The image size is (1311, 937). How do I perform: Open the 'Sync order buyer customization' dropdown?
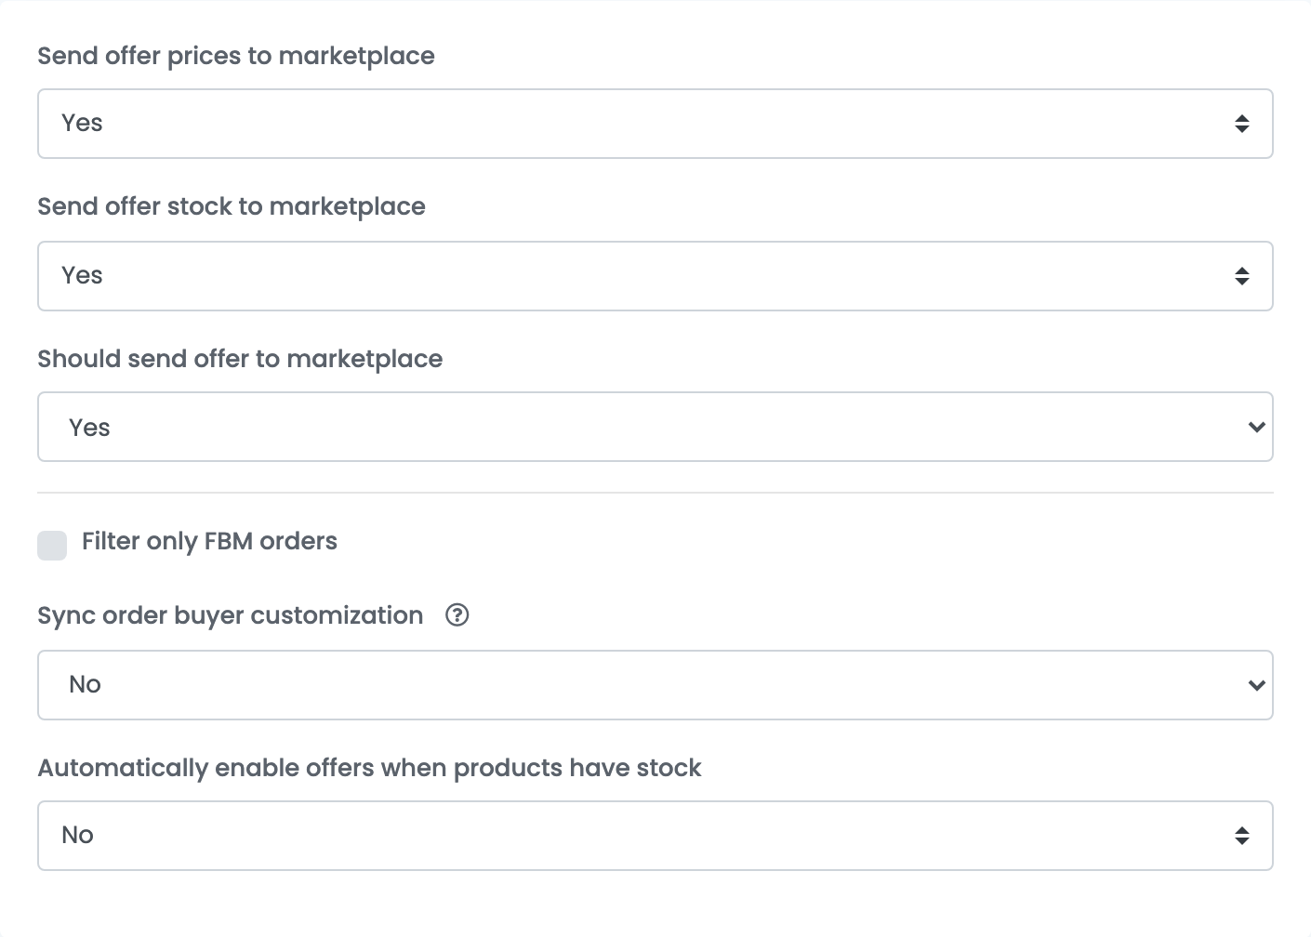655,685
